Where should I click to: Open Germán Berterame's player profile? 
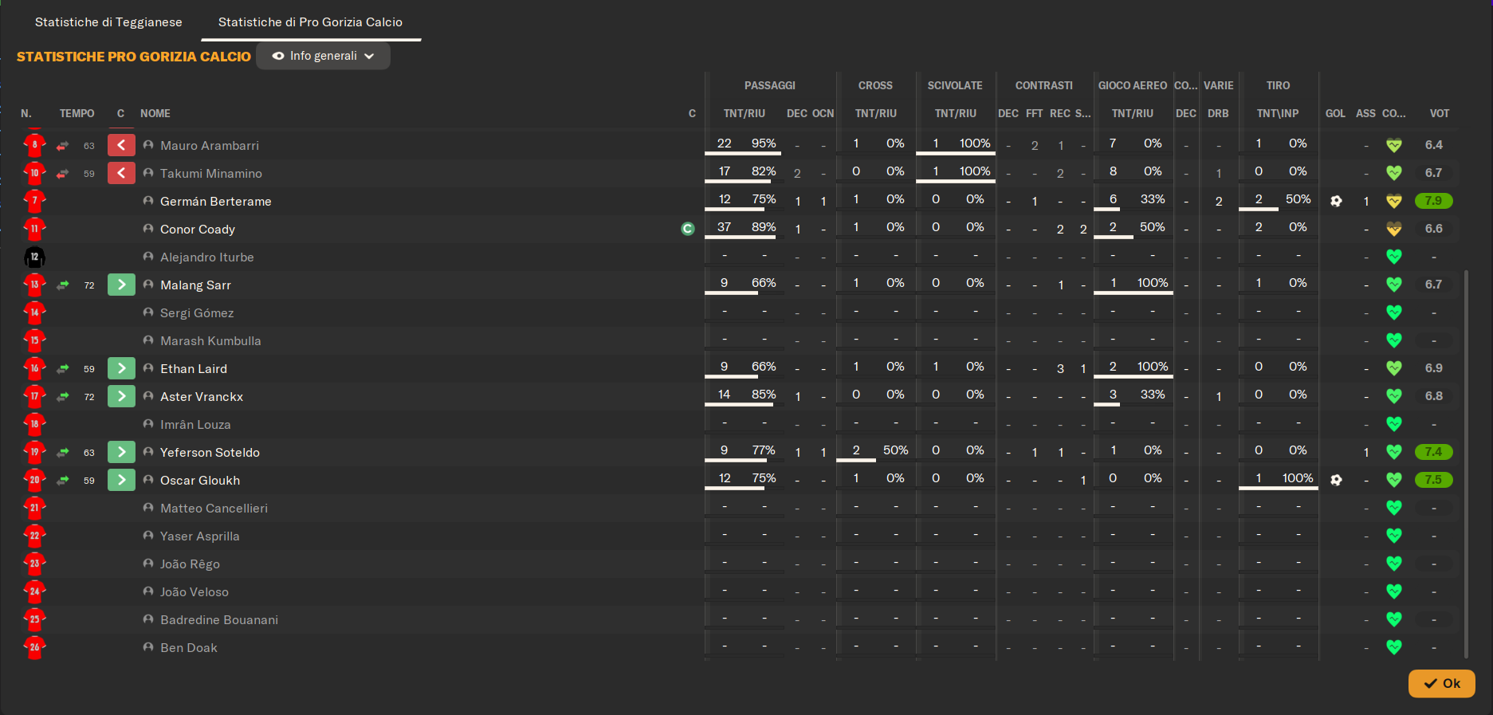216,201
